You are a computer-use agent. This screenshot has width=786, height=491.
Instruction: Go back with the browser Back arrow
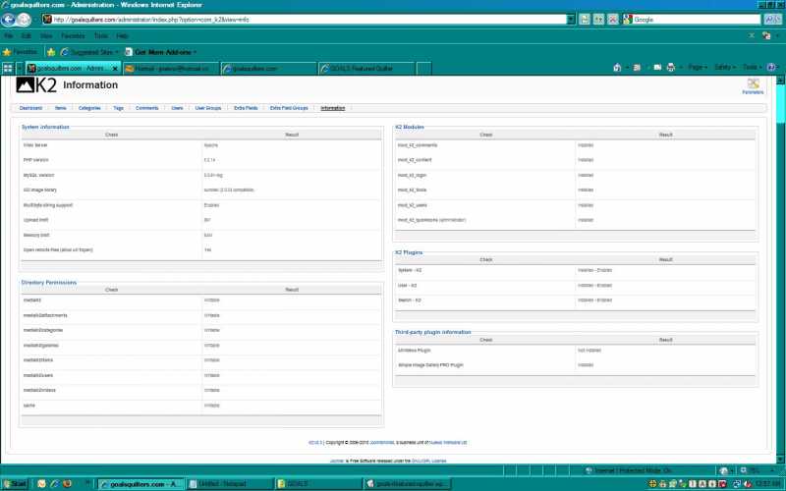(x=8, y=20)
